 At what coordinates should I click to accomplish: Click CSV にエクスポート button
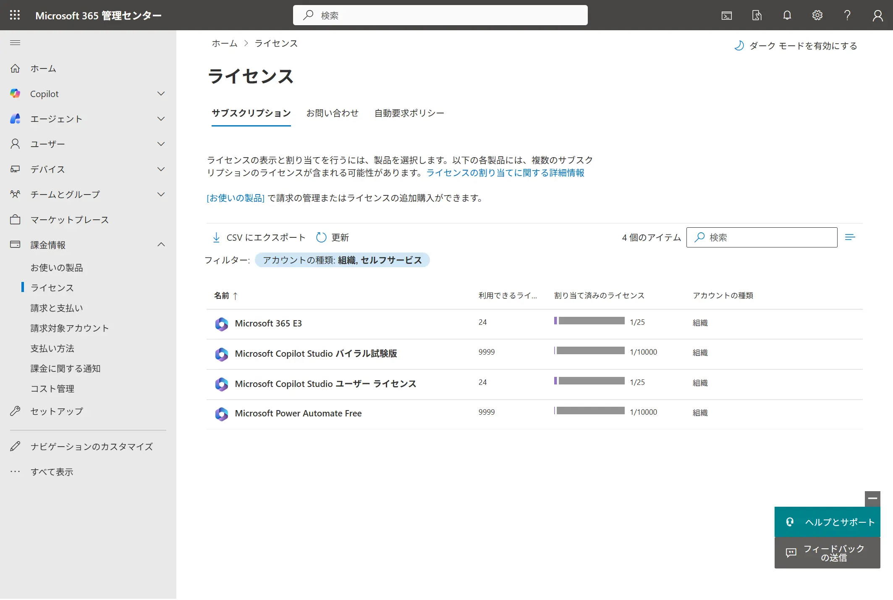(x=259, y=238)
